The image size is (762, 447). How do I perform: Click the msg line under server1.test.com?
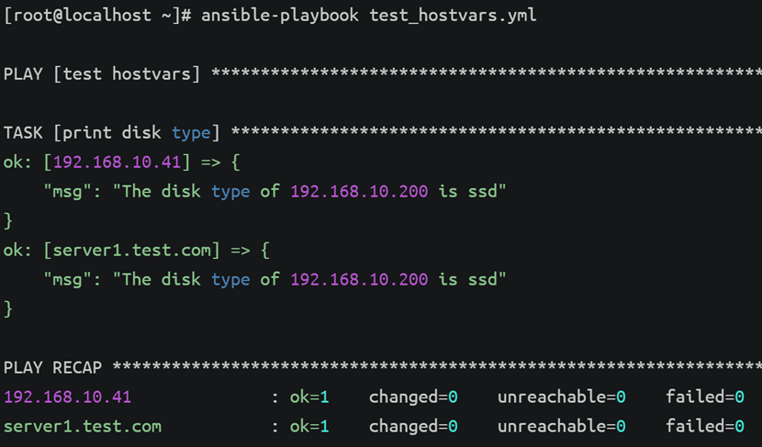(x=275, y=279)
